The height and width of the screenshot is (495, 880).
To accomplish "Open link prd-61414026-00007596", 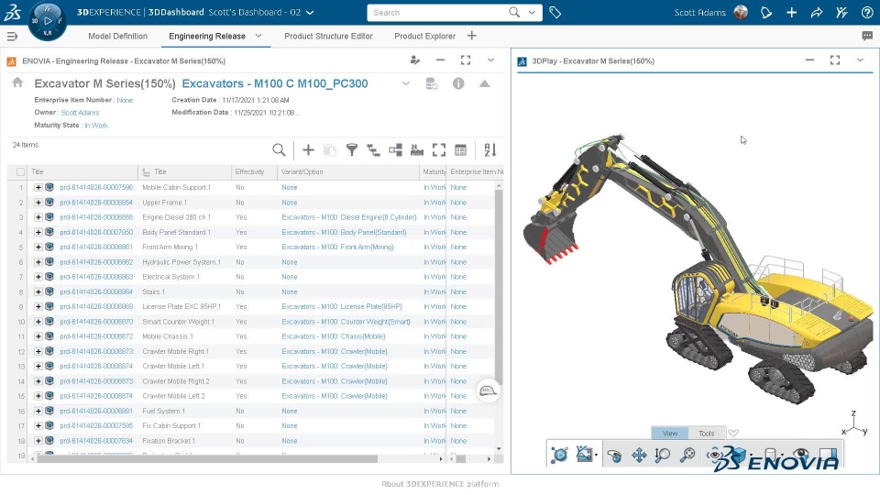I will coord(96,187).
